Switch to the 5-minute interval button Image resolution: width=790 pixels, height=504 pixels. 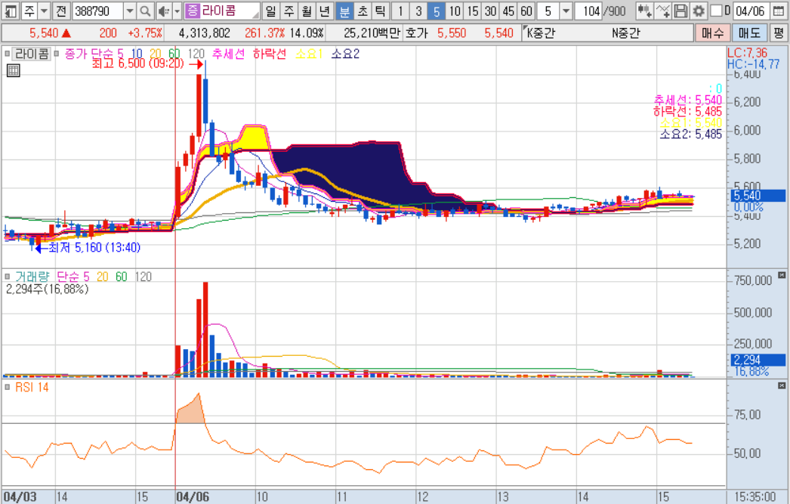pos(437,11)
